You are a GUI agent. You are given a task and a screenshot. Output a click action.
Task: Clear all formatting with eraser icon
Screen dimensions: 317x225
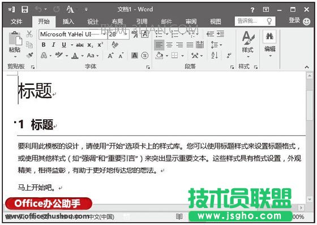click(115, 45)
